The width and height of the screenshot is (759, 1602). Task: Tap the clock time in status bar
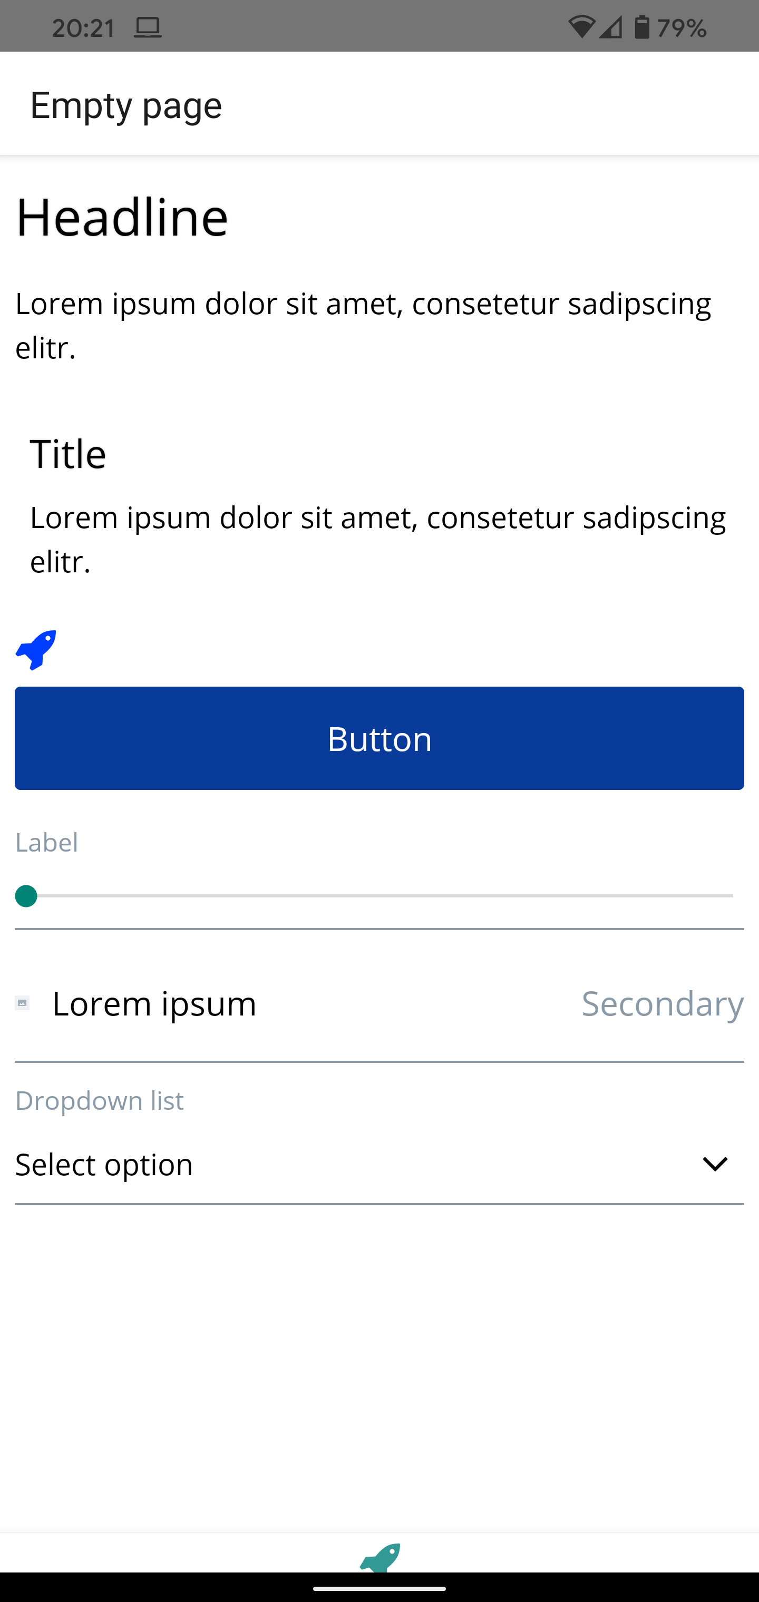(83, 28)
